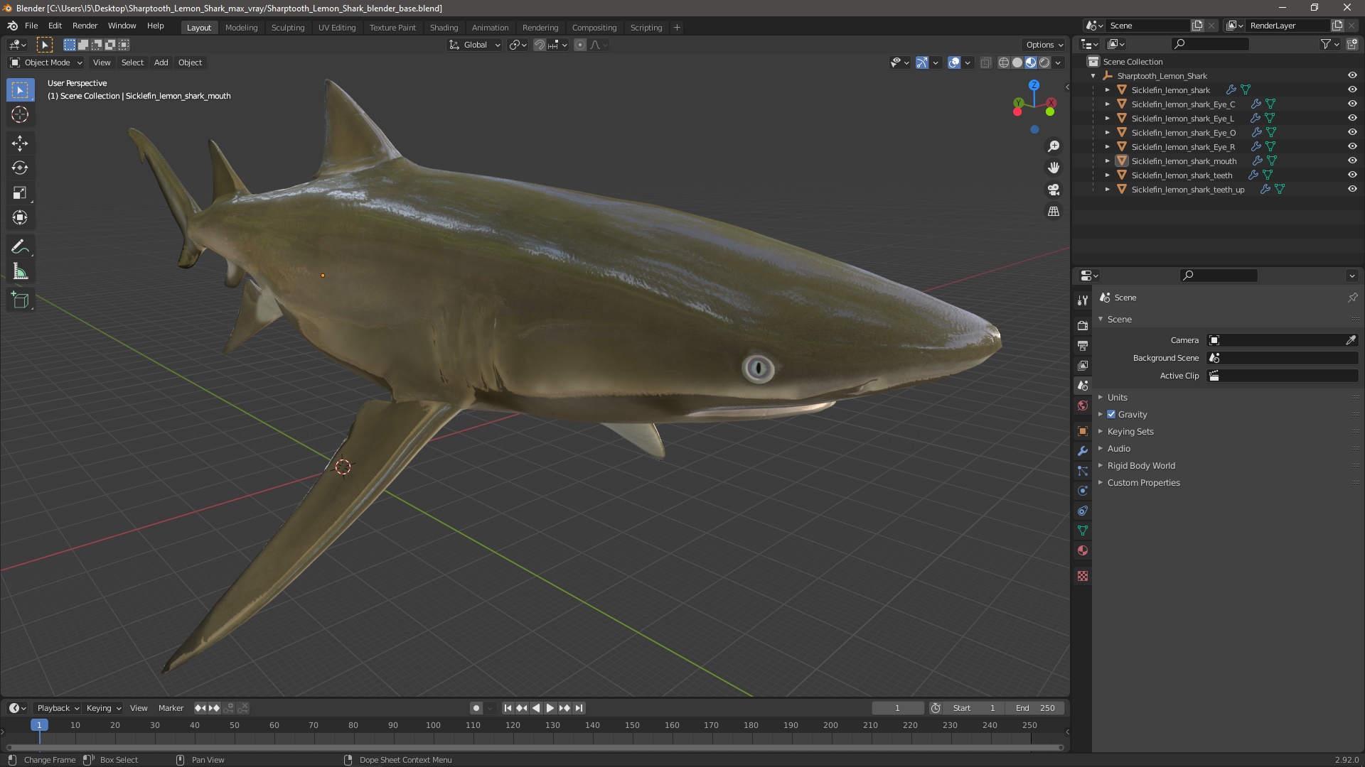Select the Annotate tool

pyautogui.click(x=20, y=247)
